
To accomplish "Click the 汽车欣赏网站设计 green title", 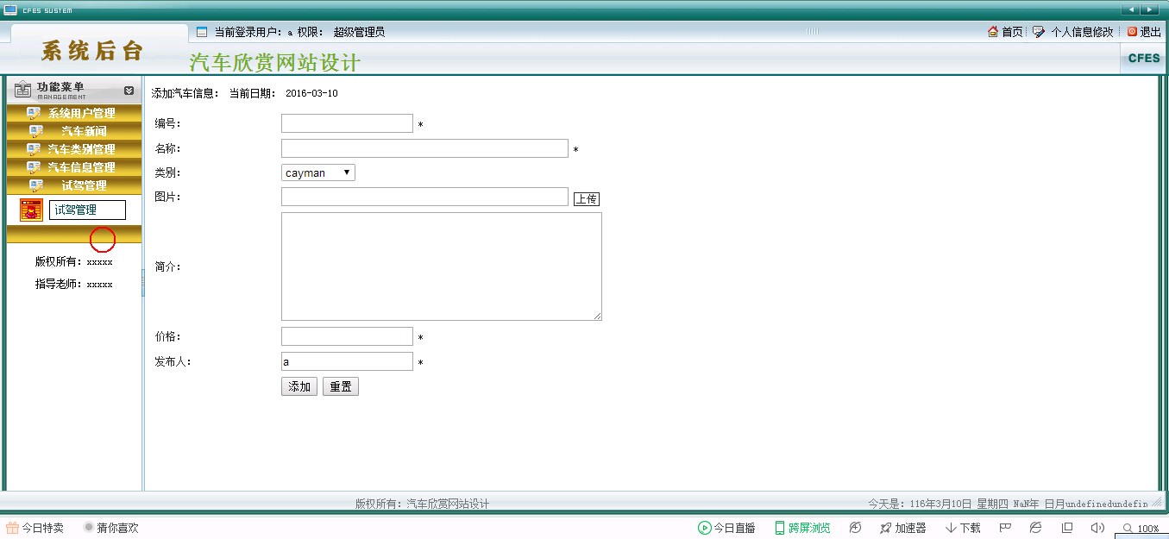I will (274, 62).
